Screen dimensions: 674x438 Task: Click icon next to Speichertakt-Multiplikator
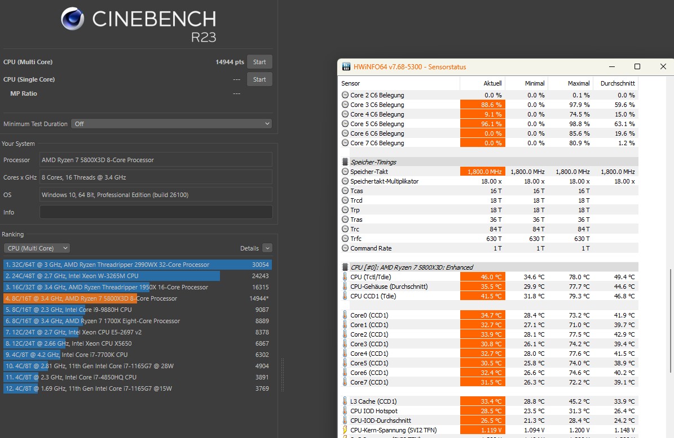345,181
